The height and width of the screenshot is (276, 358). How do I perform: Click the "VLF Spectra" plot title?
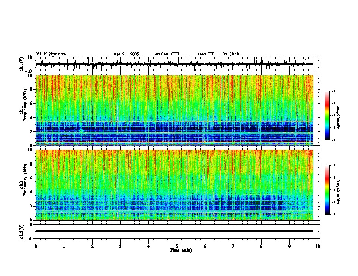[51, 54]
